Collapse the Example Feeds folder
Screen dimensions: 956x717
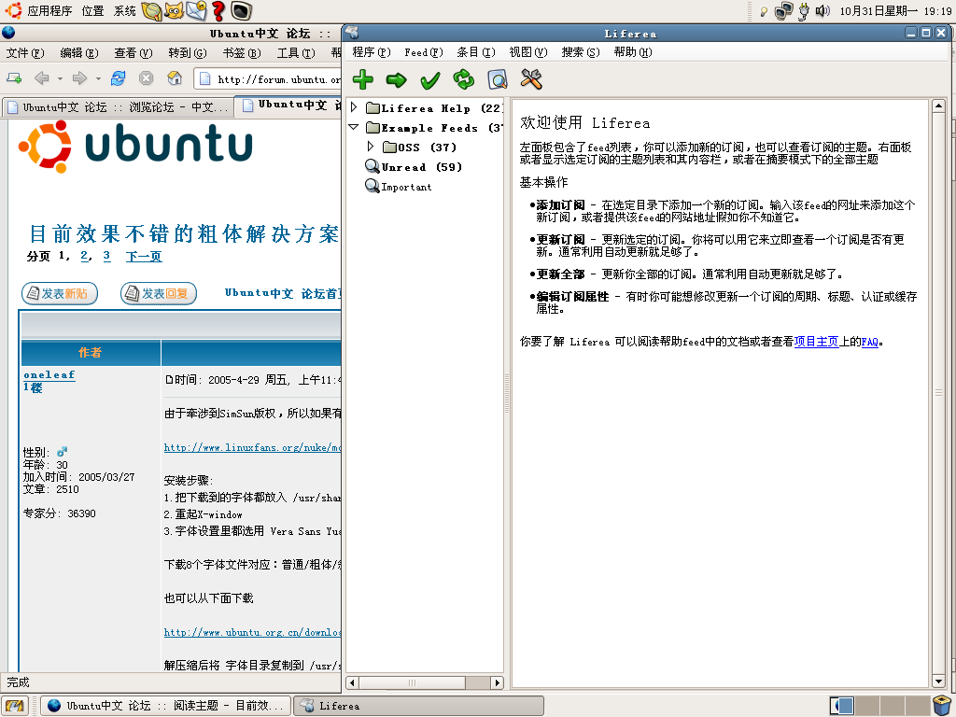click(354, 127)
